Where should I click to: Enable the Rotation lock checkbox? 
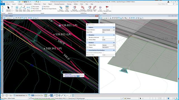[x=88, y=47]
